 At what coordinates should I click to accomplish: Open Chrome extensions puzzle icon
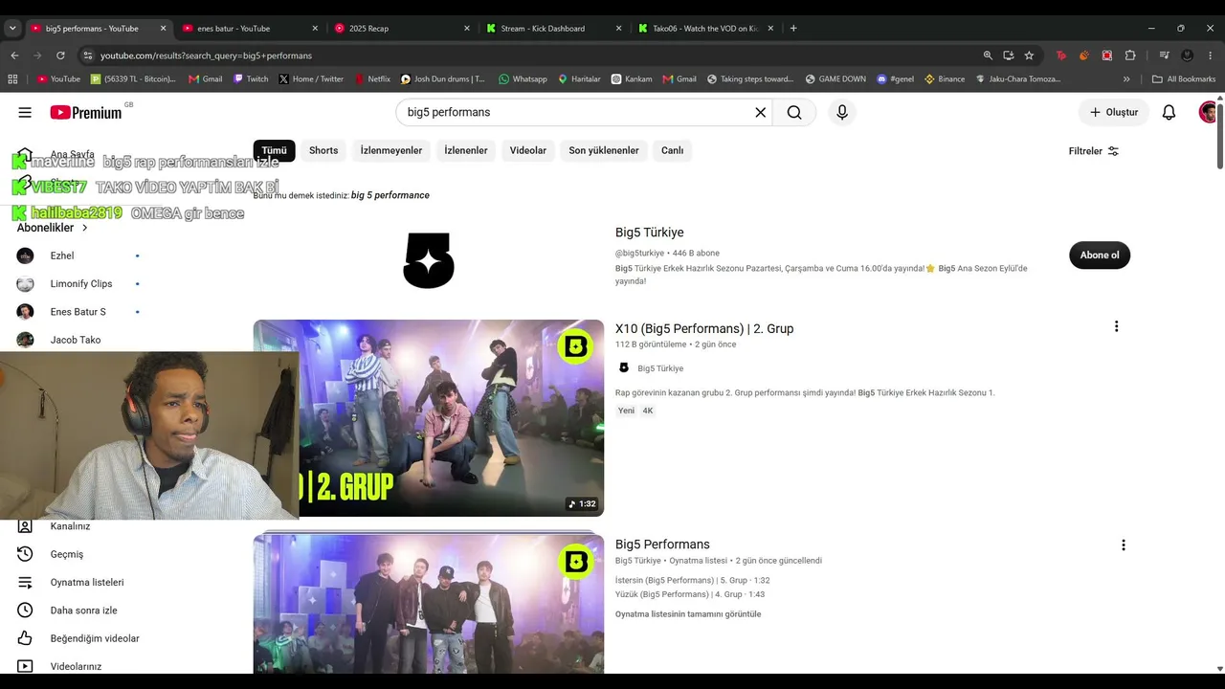coord(1130,56)
